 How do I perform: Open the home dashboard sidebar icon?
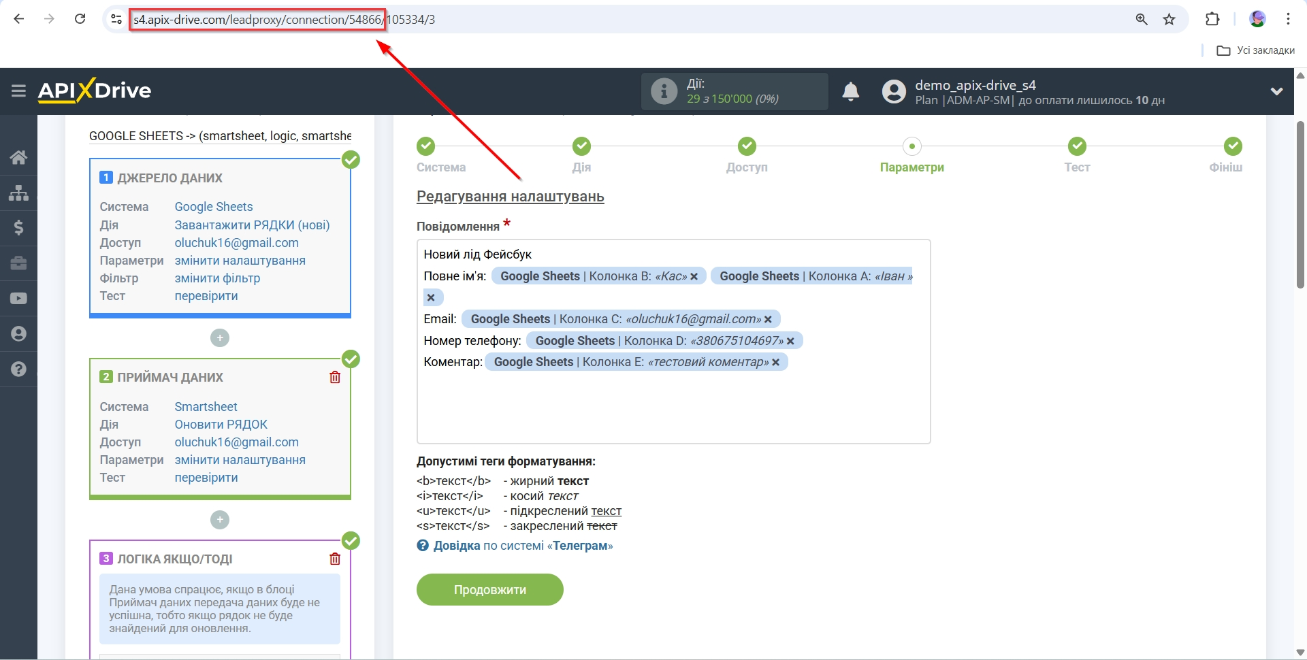point(18,157)
